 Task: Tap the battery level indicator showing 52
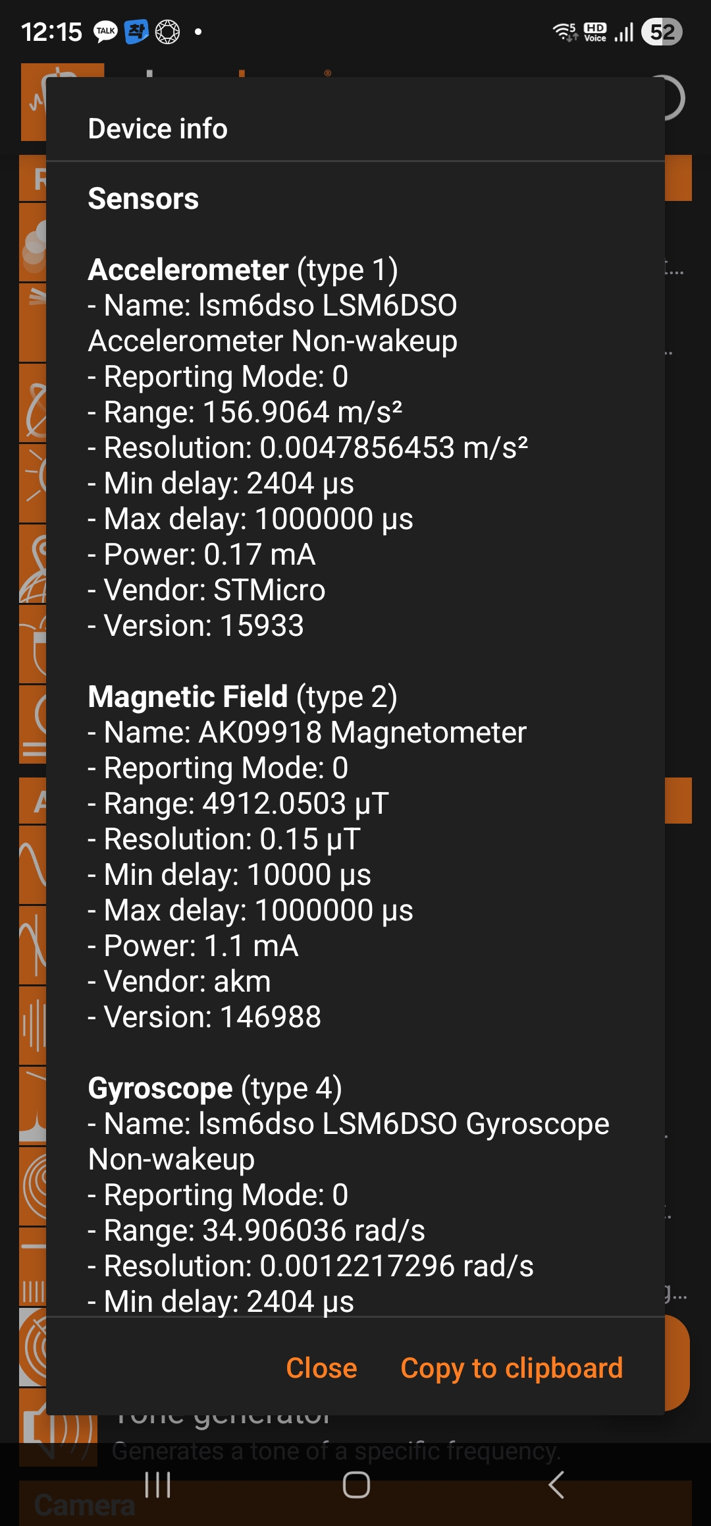(x=662, y=32)
